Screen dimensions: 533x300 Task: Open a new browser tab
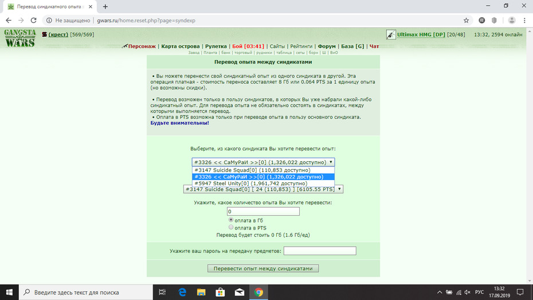(x=105, y=6)
